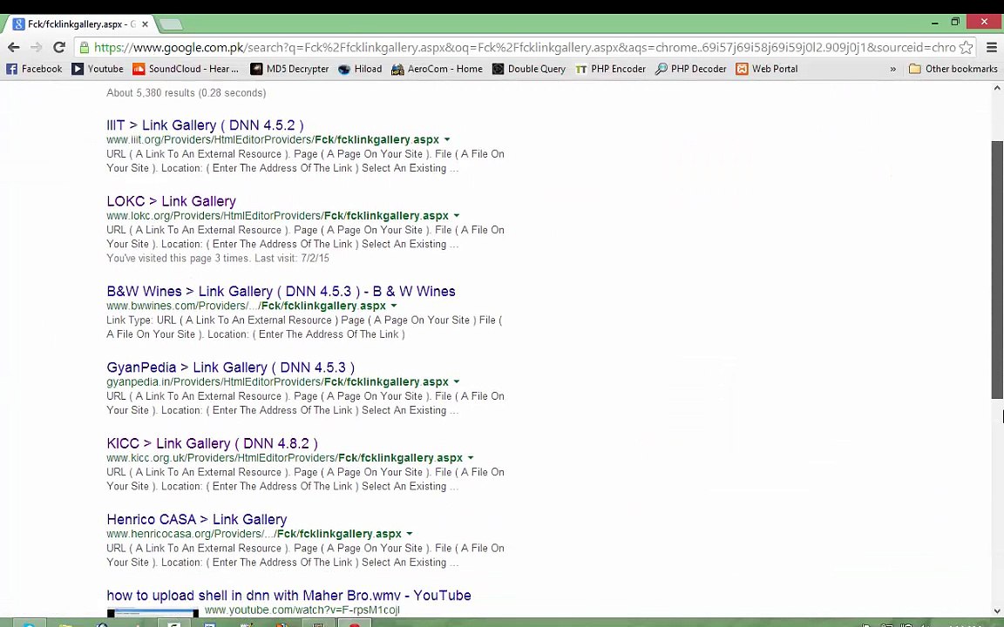Open the Double Query bookmark
1004x627 pixels.
(529, 69)
